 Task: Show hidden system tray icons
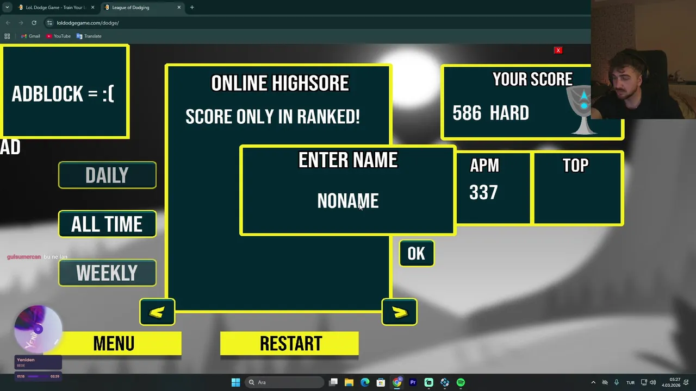tap(593, 382)
